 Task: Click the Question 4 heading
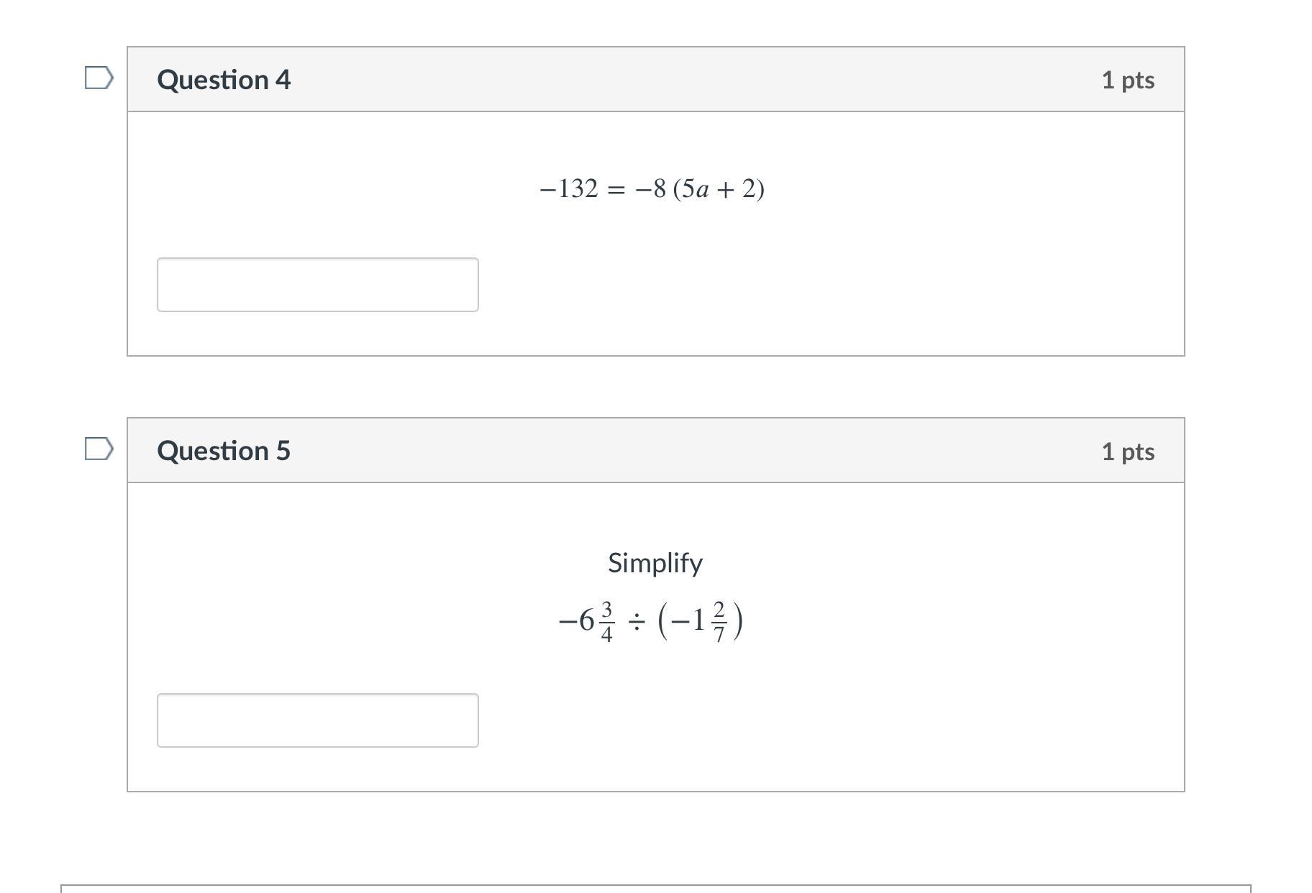point(224,80)
